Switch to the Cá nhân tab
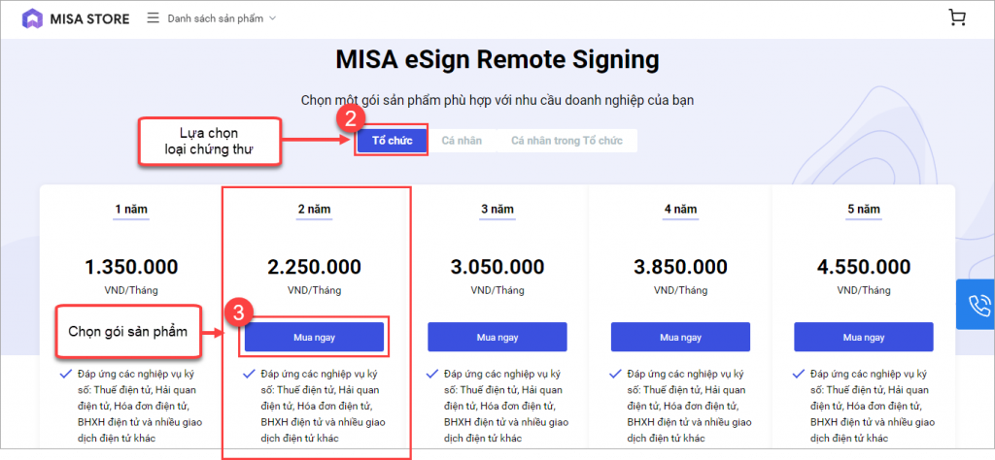995x460 pixels. (462, 141)
